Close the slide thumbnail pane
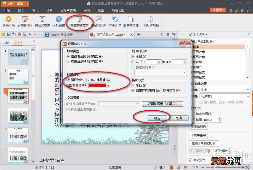 coord(34,41)
